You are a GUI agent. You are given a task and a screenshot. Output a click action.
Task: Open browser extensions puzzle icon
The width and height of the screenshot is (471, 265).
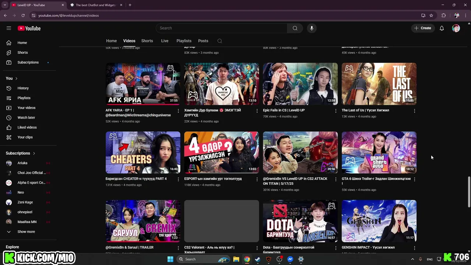click(x=443, y=15)
